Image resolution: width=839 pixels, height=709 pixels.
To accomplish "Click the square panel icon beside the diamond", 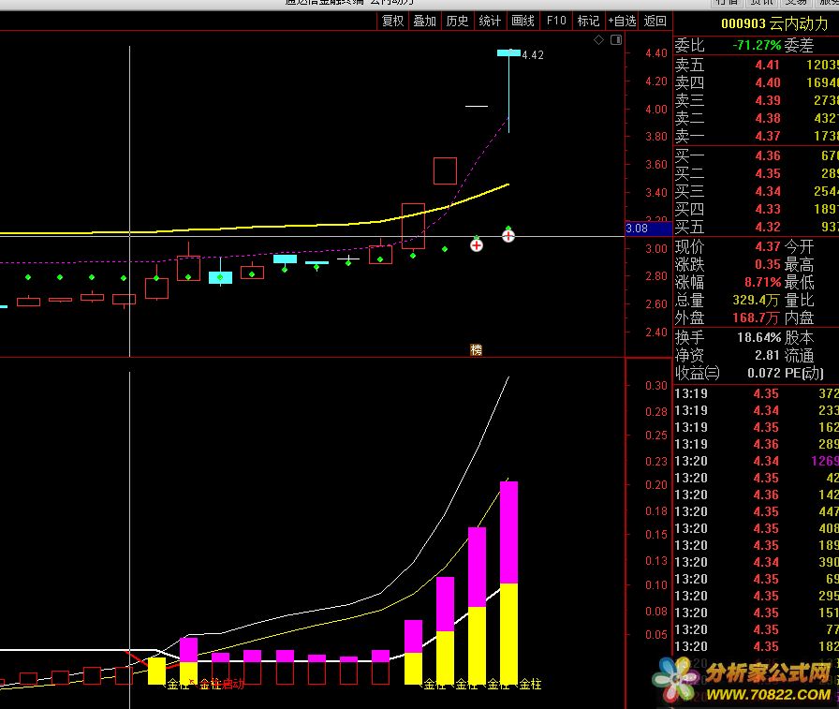I will (x=615, y=40).
